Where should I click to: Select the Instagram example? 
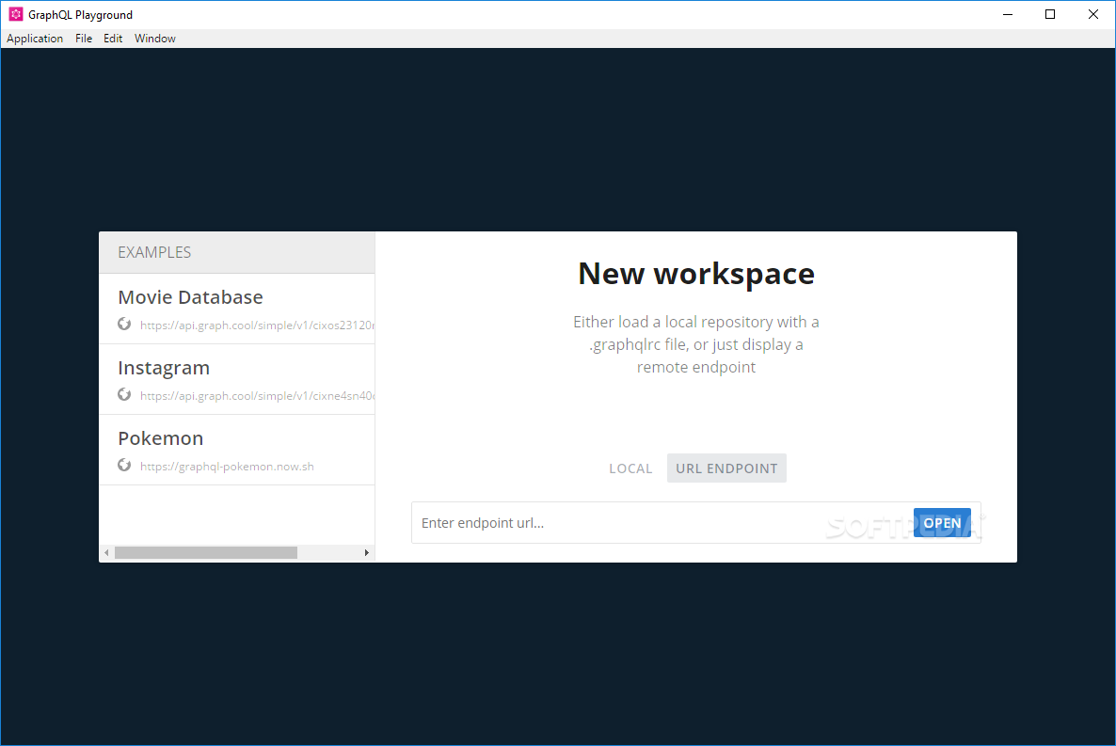click(237, 379)
